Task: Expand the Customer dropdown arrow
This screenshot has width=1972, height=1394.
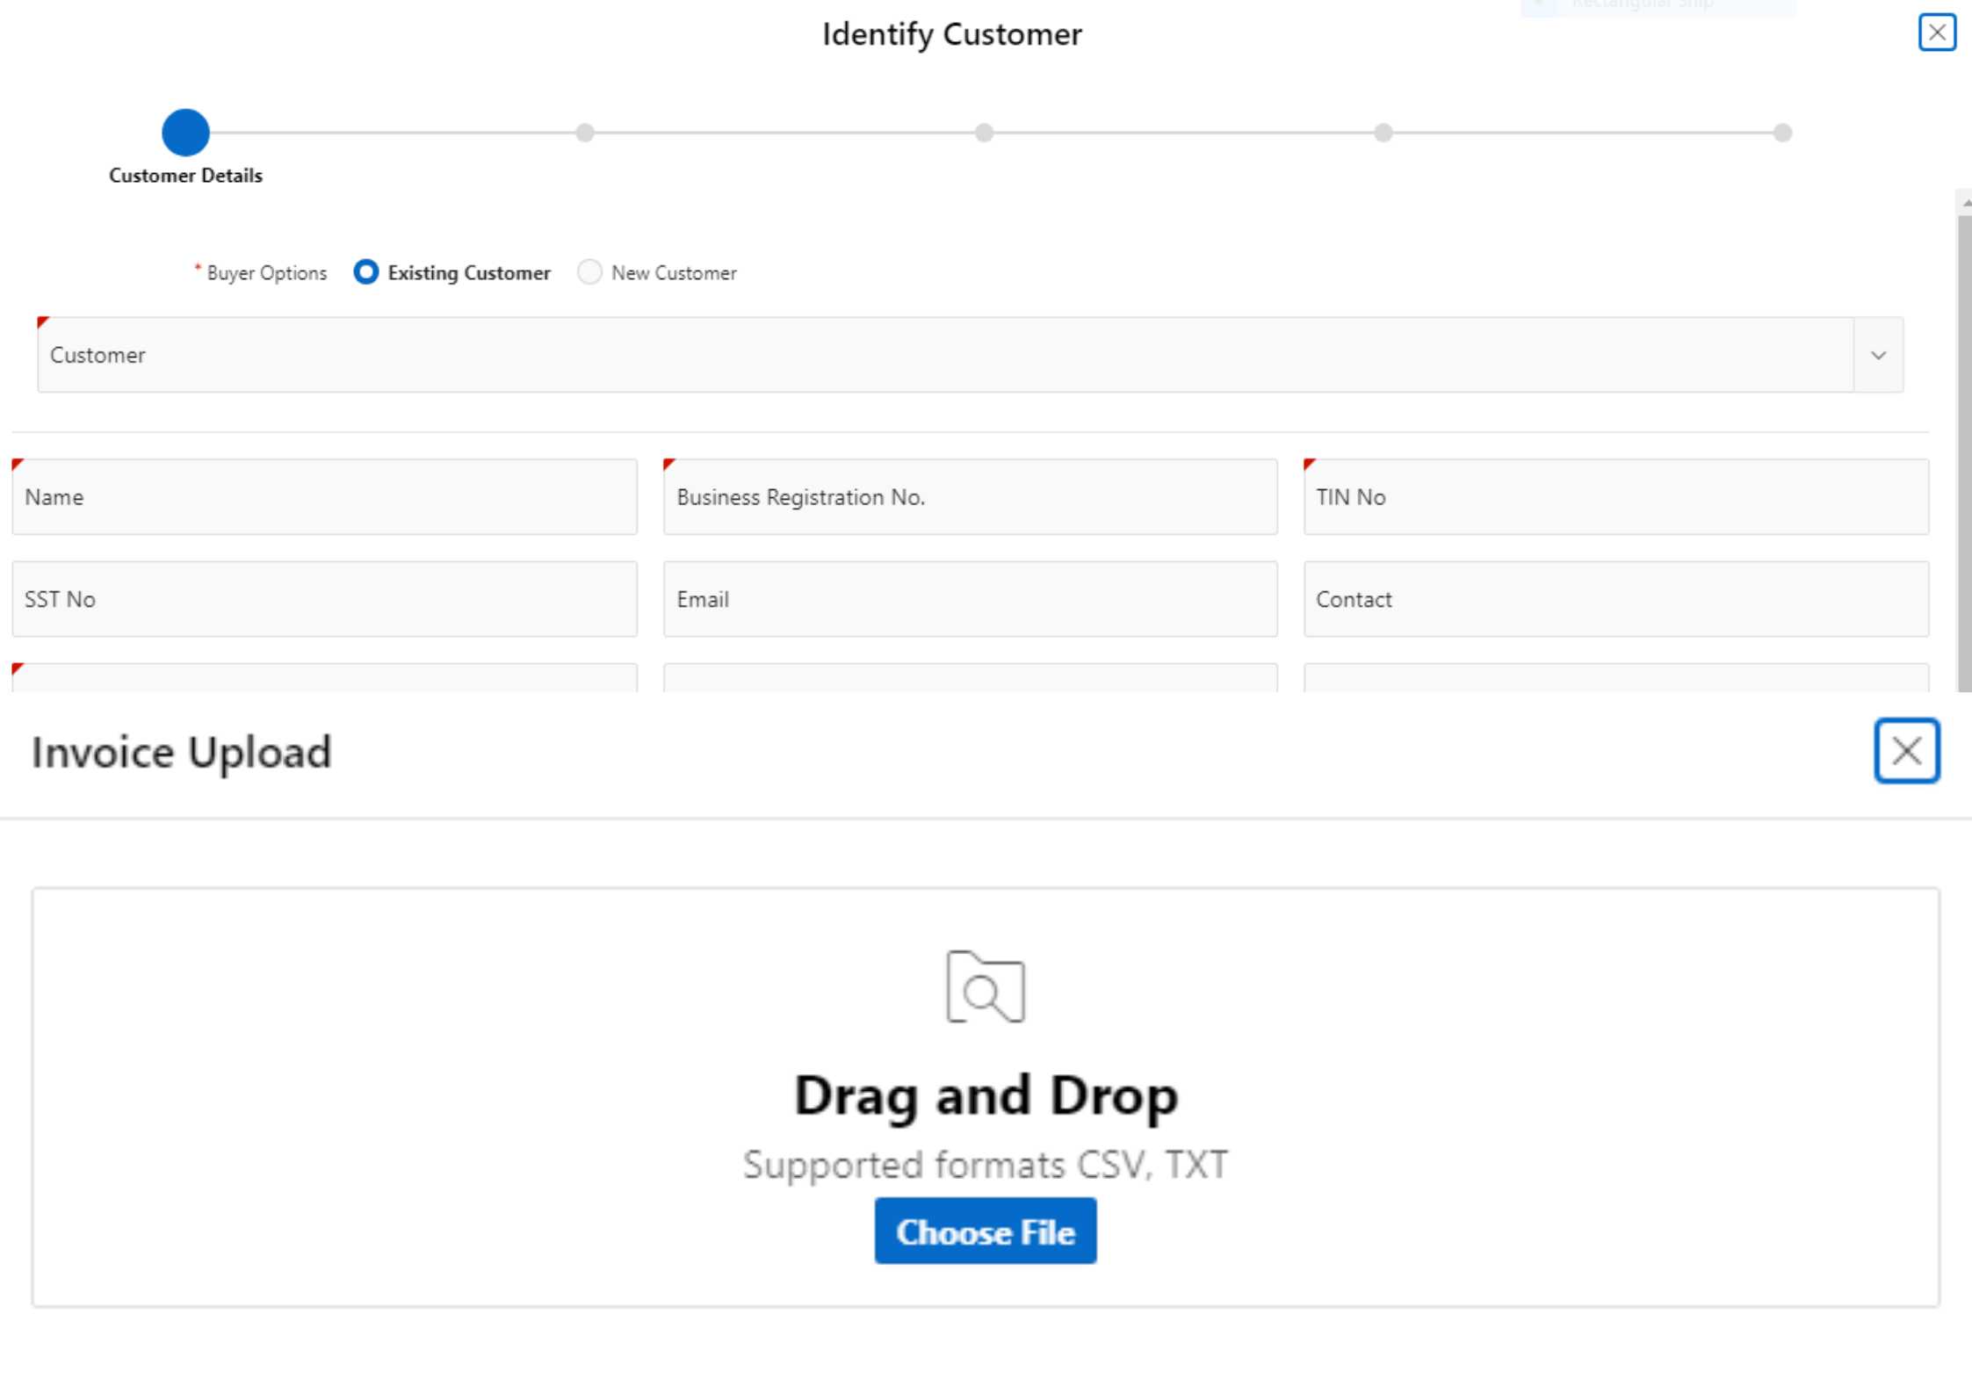Action: [1878, 356]
